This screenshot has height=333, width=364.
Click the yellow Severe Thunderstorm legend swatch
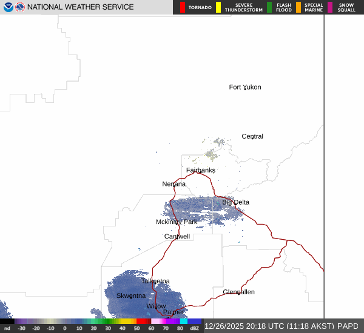[218, 7]
